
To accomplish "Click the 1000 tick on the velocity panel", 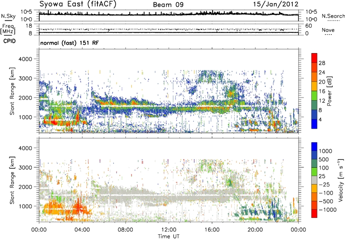I will pyautogui.click(x=25, y=206).
